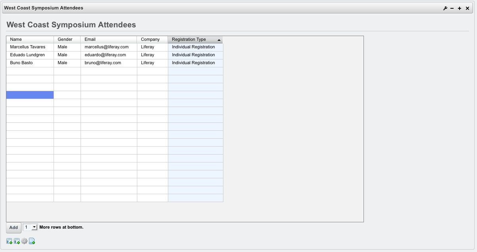Select the 'Male' cell in Marcellus Tavares row

(x=67, y=47)
